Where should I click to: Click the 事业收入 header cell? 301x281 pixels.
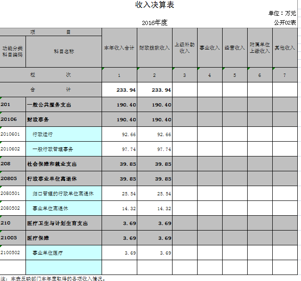(x=210, y=48)
